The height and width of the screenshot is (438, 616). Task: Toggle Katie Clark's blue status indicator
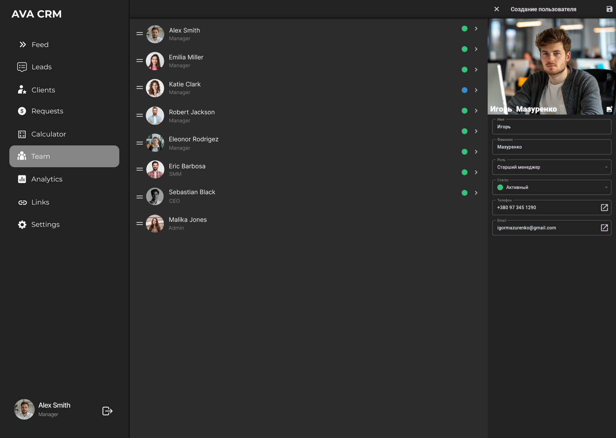tap(465, 90)
